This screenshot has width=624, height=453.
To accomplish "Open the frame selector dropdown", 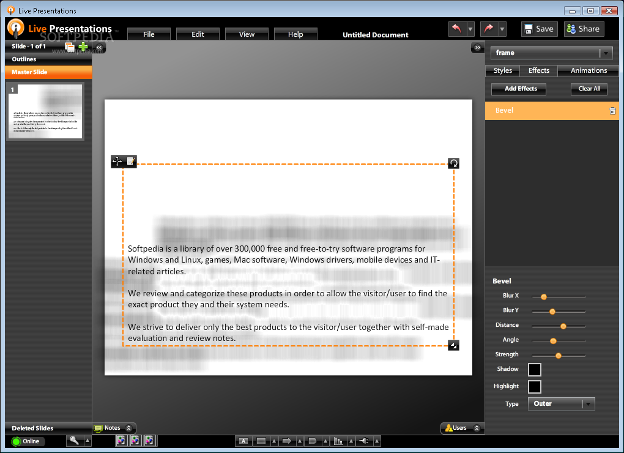I will [552, 53].
